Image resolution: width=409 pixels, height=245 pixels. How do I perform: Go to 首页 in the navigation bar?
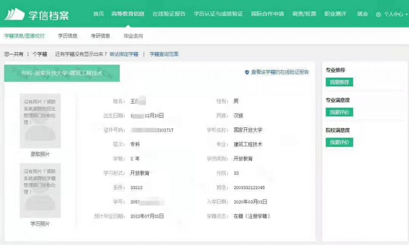[99, 14]
